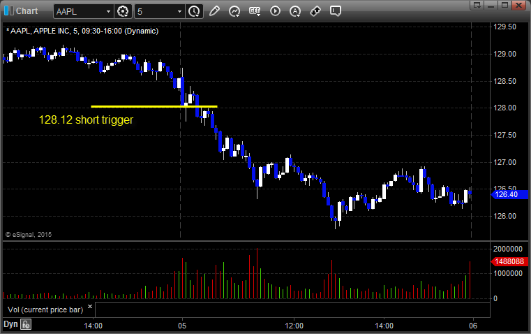531x334 pixels.
Task: Toggle the Dyn scaling label
Action: (10, 324)
